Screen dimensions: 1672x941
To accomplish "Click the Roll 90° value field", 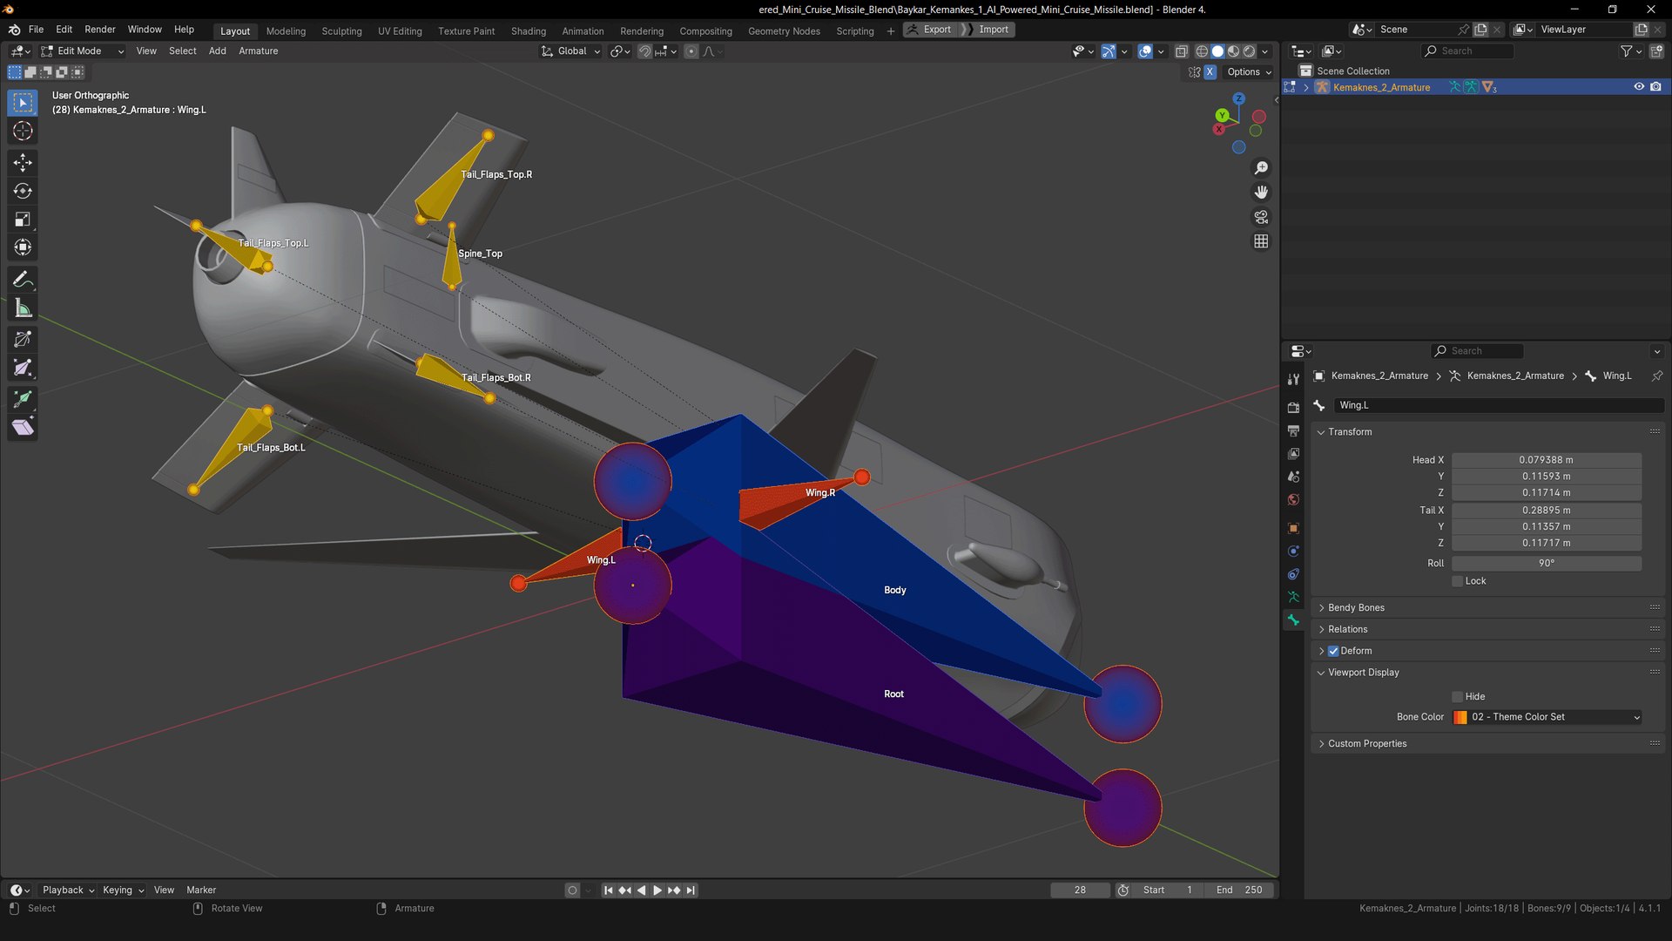I will tap(1547, 564).
